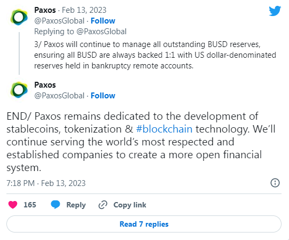Click Paxos avatar in the main tweet
289x240 pixels.
point(19,90)
